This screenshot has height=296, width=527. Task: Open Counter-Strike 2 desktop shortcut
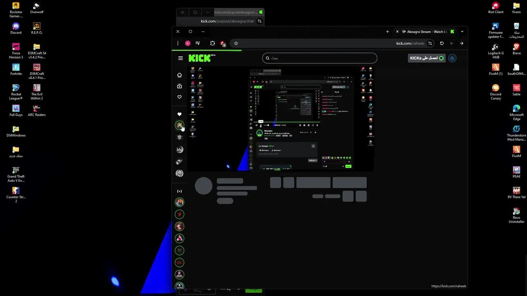pyautogui.click(x=16, y=195)
